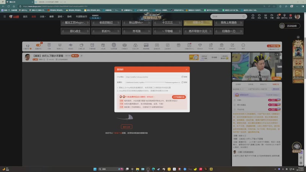The height and width of the screenshot is (172, 306).
Task: Close the stream key dialog
Action: click(x=186, y=70)
